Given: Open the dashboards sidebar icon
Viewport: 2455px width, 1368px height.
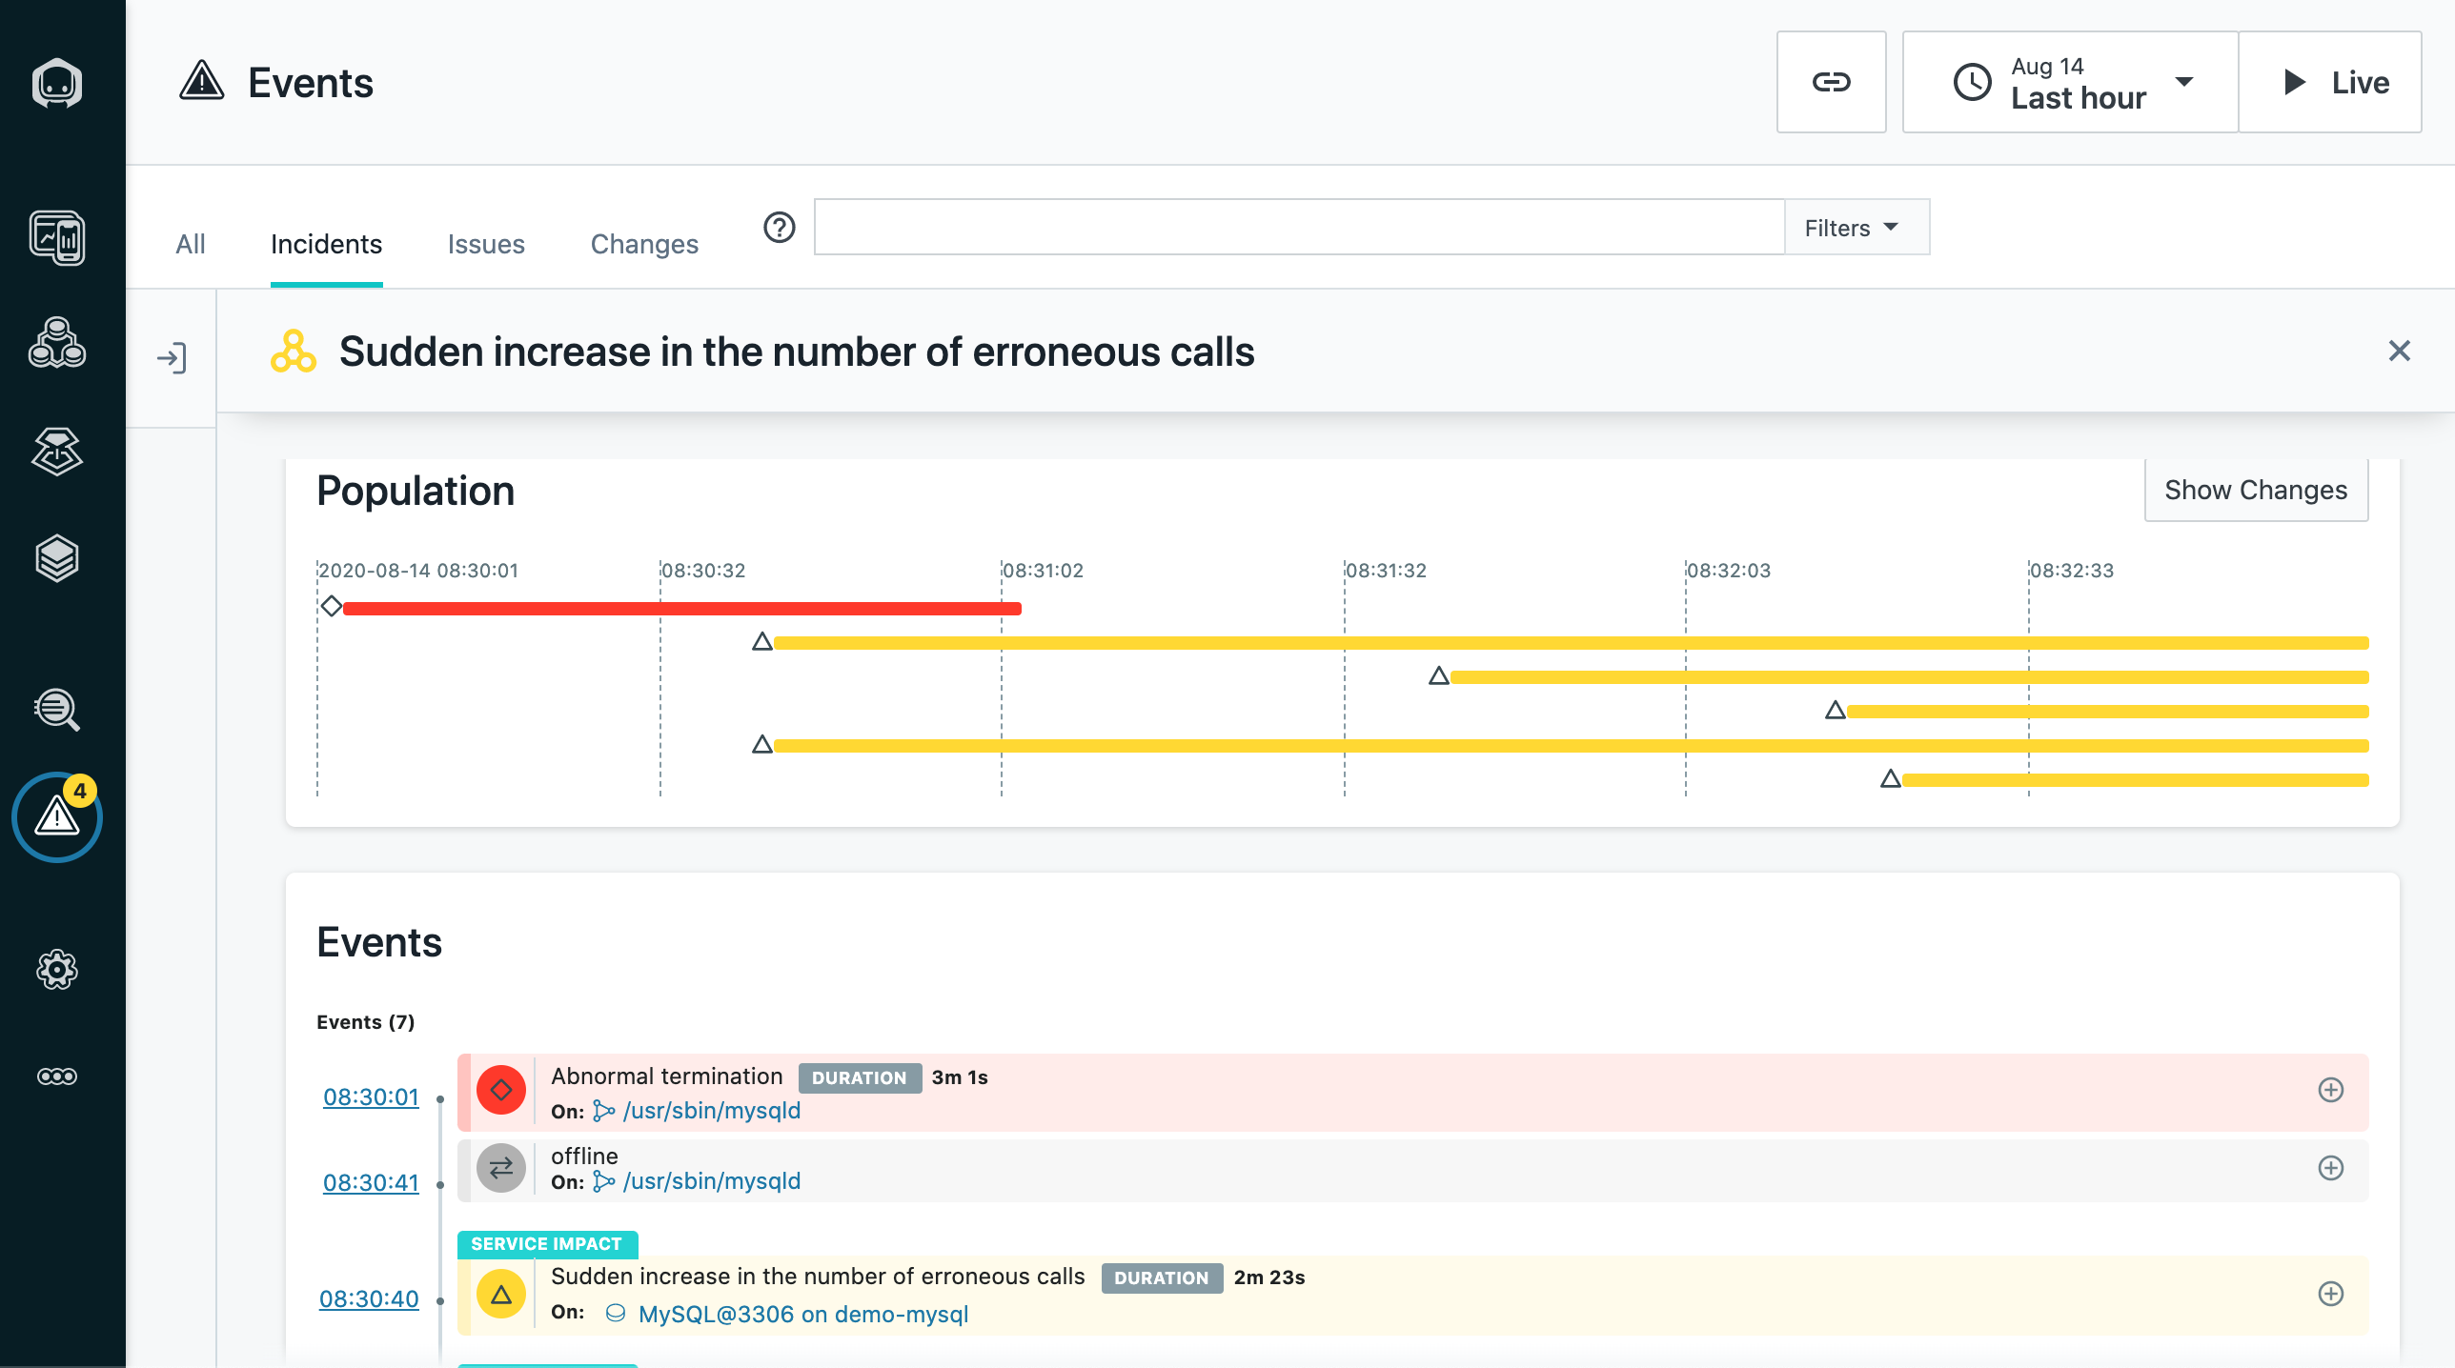Looking at the screenshot, I should tap(57, 238).
